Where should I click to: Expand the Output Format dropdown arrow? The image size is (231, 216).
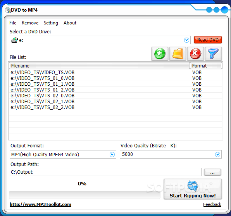click(112, 154)
